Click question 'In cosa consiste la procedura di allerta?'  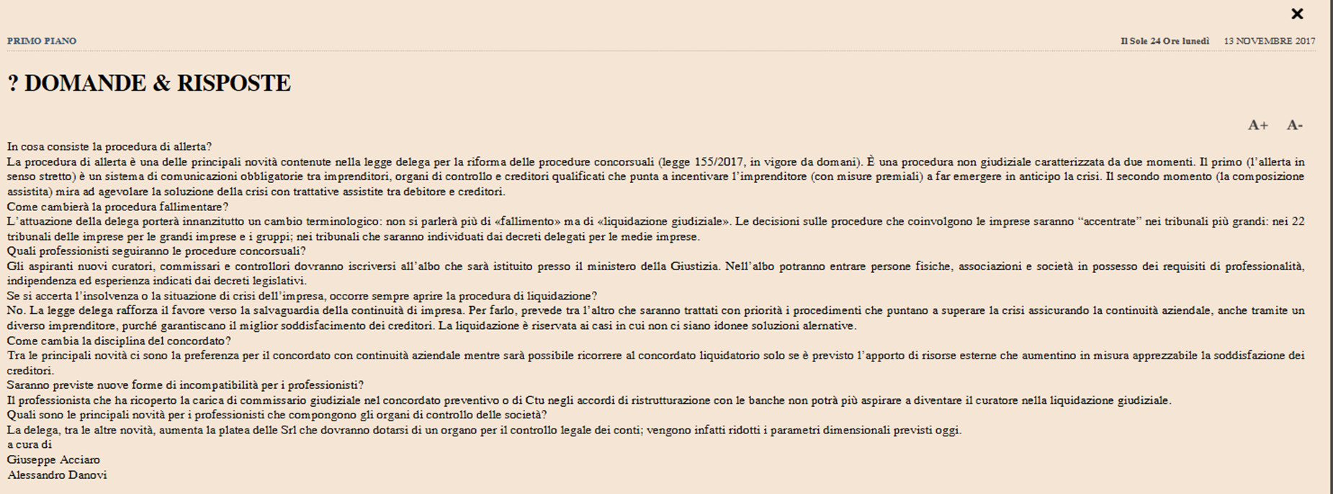(109, 146)
